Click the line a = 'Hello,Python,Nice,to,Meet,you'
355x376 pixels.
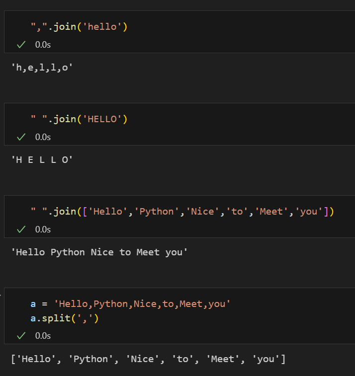(x=130, y=304)
